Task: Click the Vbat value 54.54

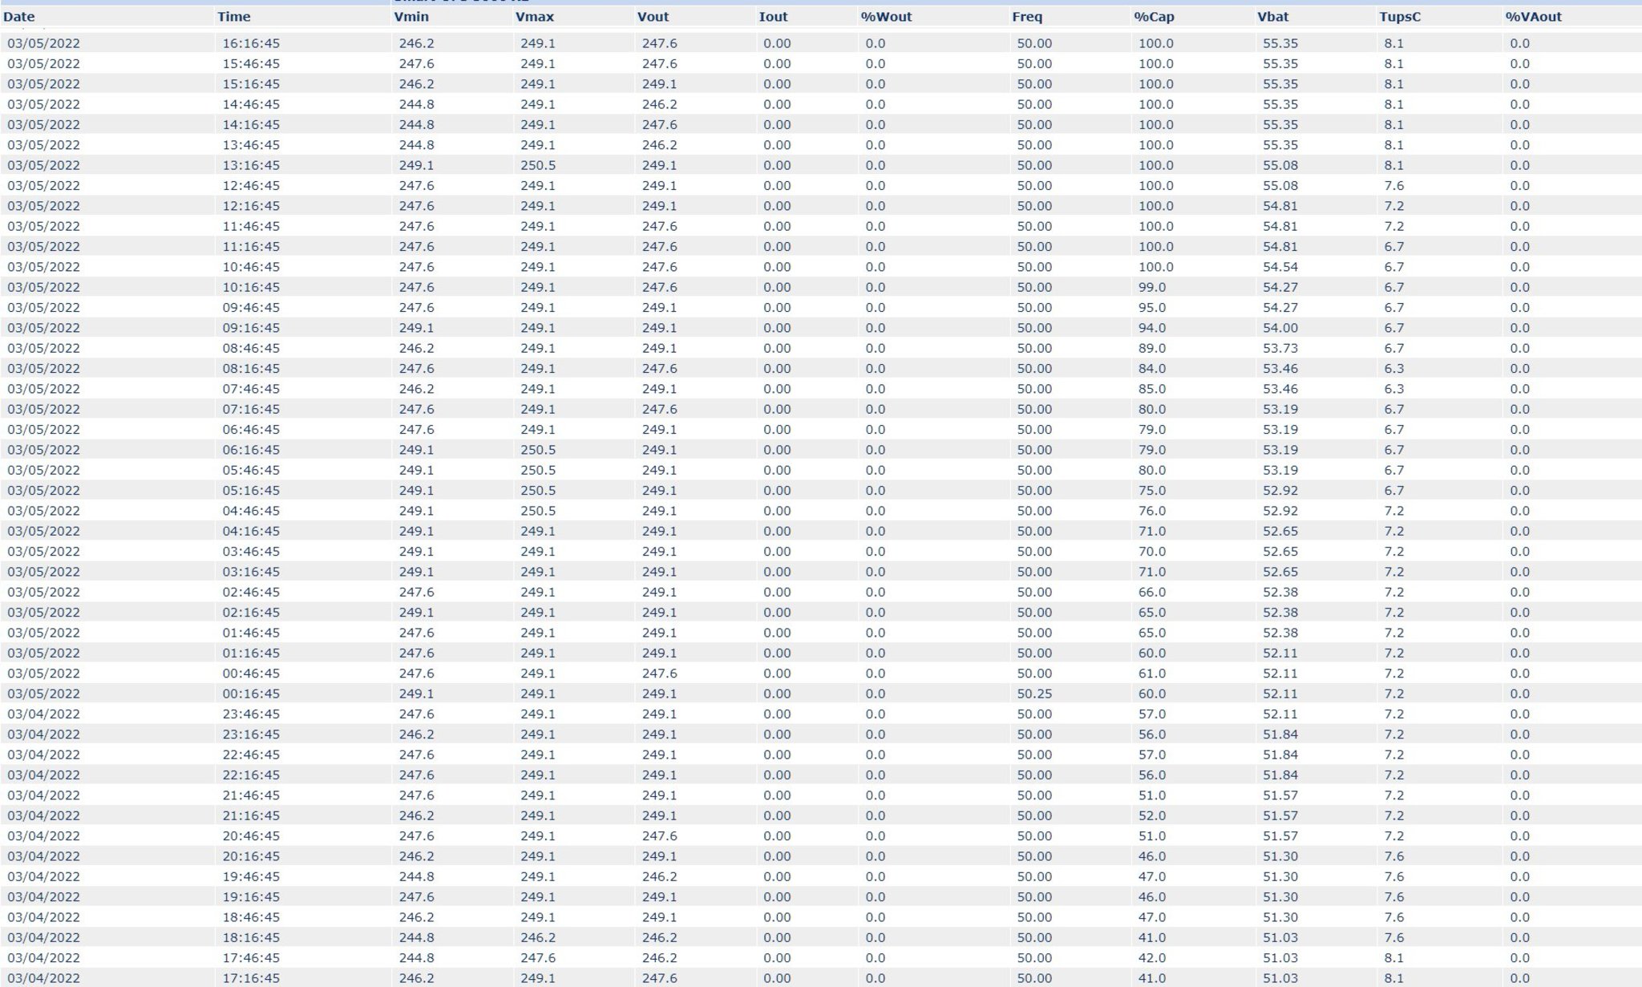Action: (x=1280, y=267)
